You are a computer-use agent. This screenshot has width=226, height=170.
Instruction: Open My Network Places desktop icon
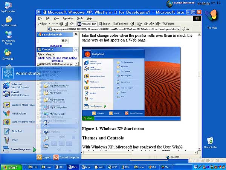click(8, 38)
